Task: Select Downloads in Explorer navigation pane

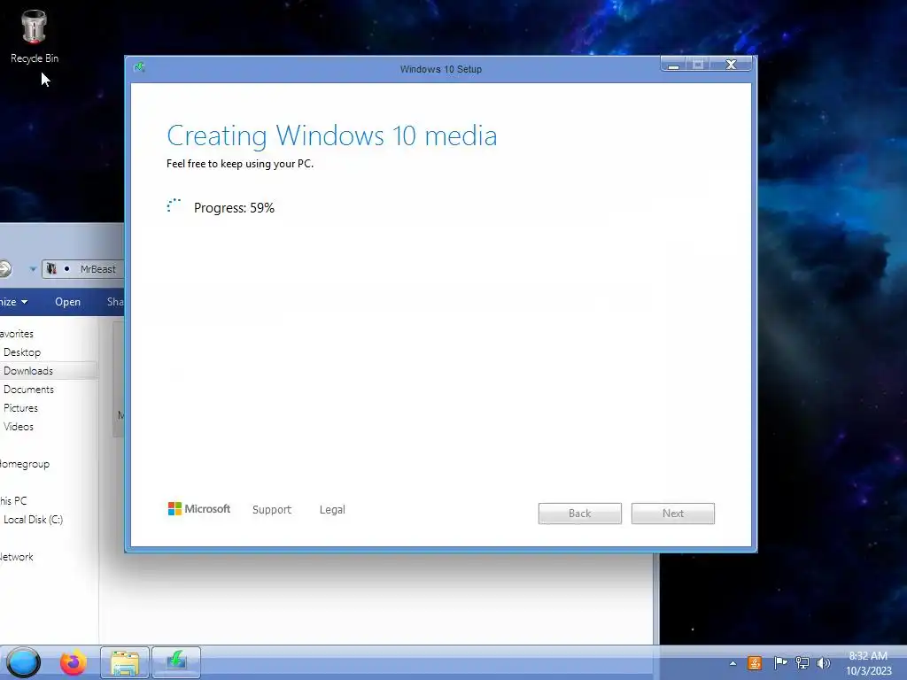Action: [28, 371]
